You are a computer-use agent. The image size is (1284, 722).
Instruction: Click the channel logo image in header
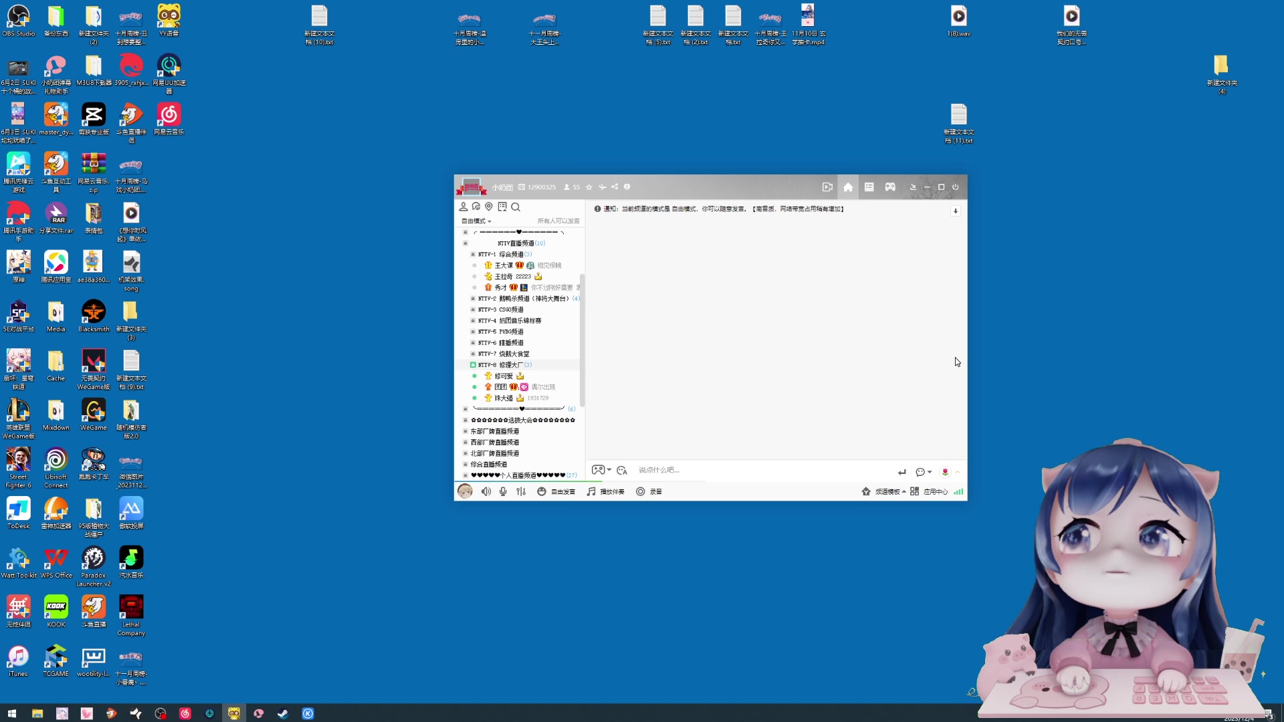click(x=471, y=187)
